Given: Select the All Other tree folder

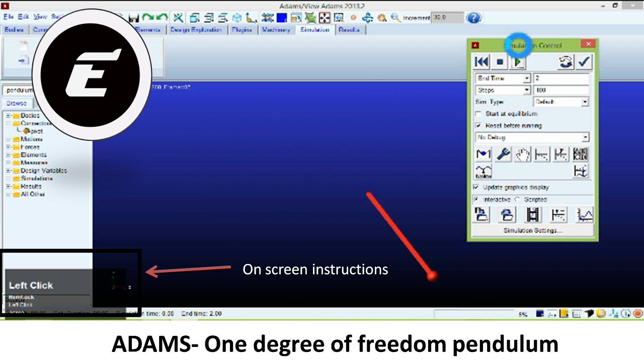Looking at the screenshot, I should coord(29,195).
